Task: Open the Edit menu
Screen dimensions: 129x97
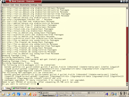Action: (x=12, y=5)
